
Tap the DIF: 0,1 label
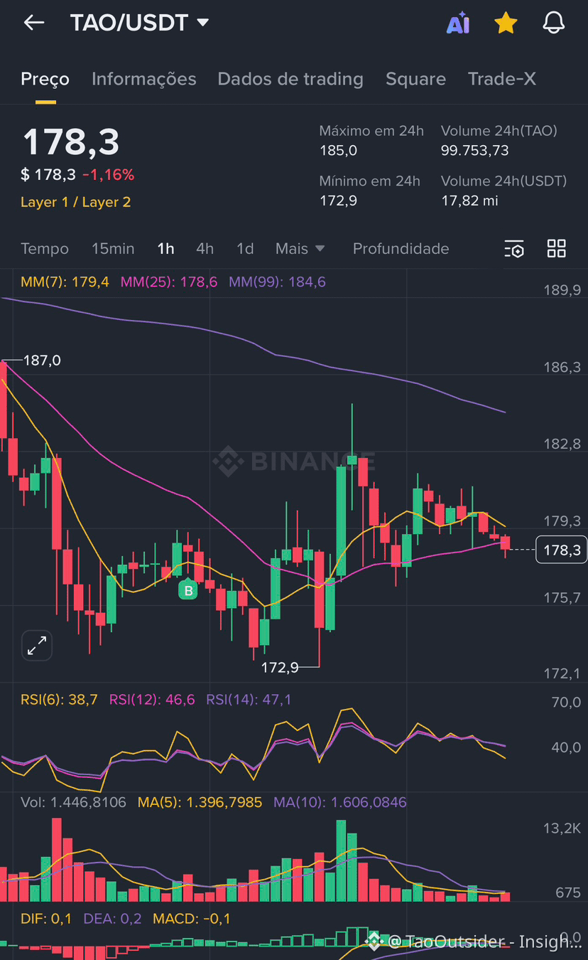click(x=46, y=919)
